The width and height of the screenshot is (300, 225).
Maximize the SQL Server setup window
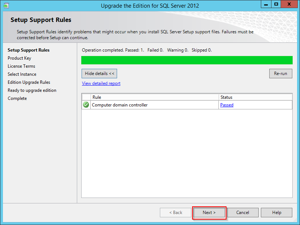pyautogui.click(x=276, y=4)
